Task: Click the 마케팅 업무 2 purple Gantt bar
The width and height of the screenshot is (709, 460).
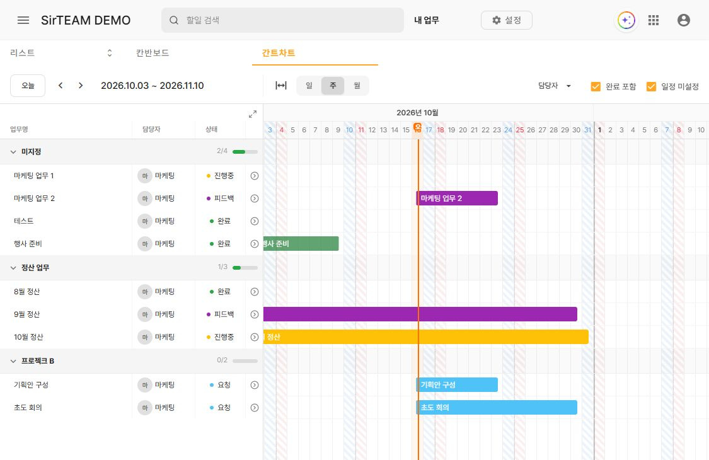Action: 457,198
